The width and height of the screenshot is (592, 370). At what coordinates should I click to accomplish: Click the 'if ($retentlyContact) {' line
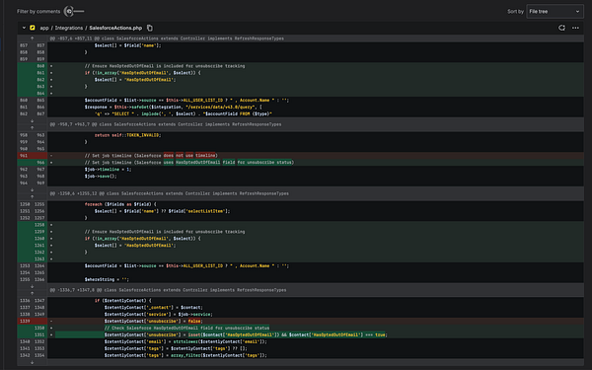click(122, 301)
